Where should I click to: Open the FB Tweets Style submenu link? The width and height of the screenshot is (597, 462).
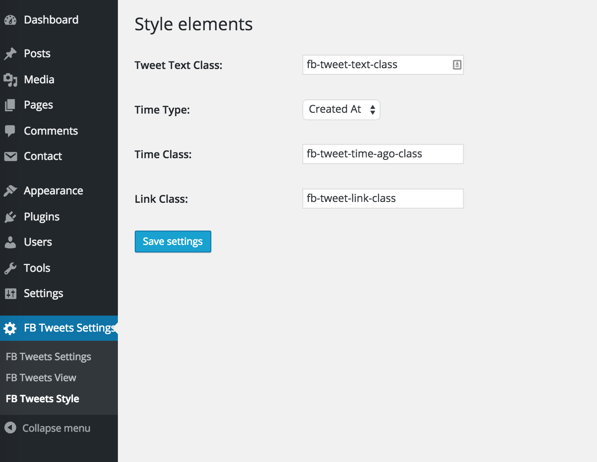tap(43, 399)
